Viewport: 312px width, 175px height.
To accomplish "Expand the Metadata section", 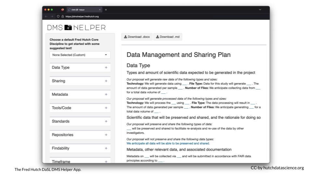I will (x=80, y=94).
